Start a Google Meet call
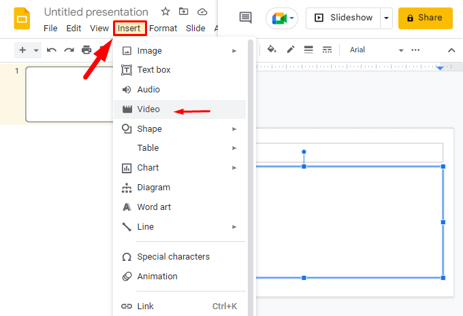 click(282, 18)
